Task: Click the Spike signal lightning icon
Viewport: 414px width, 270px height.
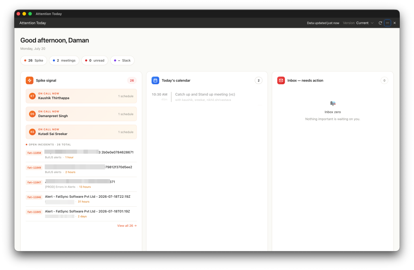Action: click(30, 80)
